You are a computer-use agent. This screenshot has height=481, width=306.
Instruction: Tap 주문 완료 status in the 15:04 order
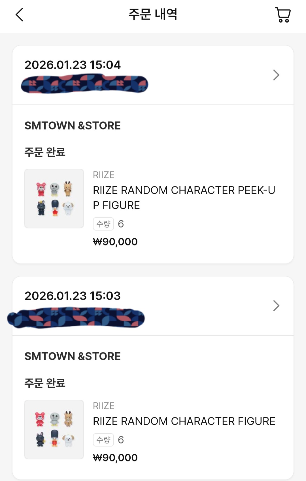pyautogui.click(x=45, y=152)
